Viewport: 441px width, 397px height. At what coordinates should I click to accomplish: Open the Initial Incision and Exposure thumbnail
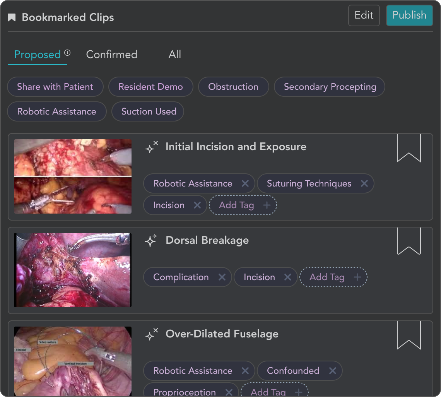pyautogui.click(x=73, y=176)
